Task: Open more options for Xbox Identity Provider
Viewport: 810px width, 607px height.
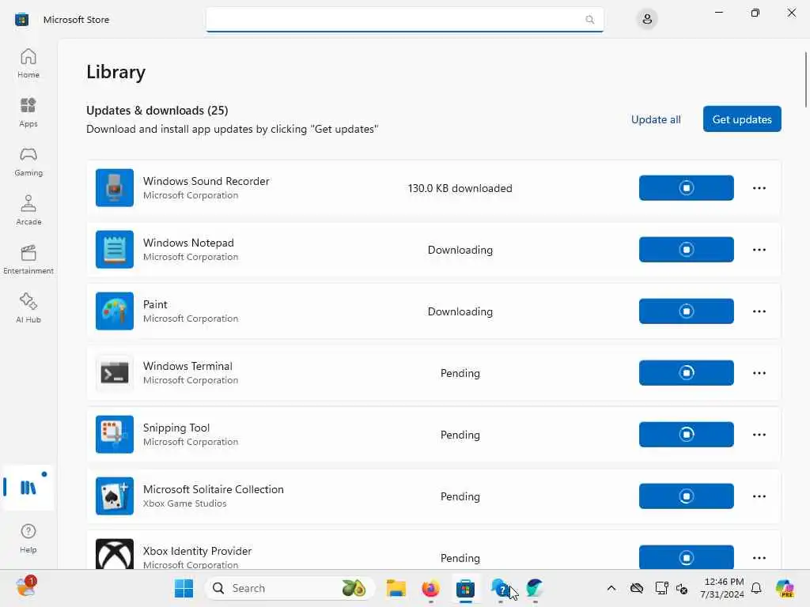Action: coord(759,557)
